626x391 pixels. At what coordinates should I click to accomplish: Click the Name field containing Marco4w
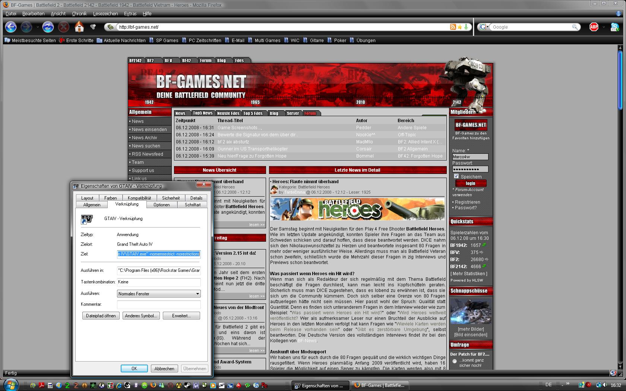[x=470, y=157]
